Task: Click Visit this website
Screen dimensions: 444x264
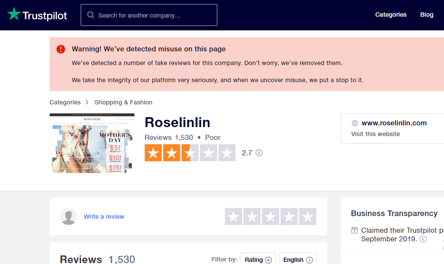Action: 375,134
